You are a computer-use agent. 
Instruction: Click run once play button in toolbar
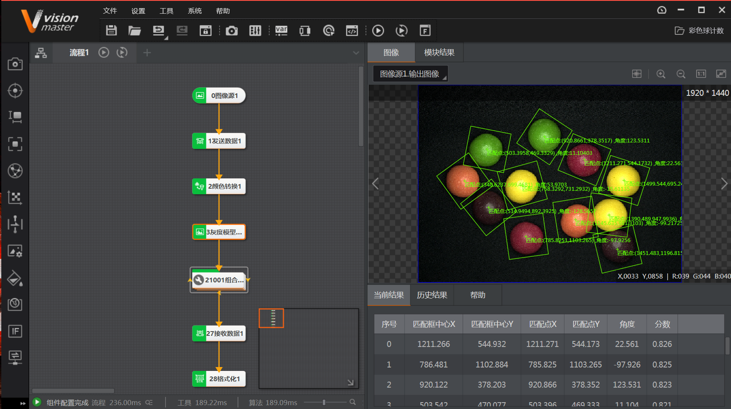[x=378, y=30]
